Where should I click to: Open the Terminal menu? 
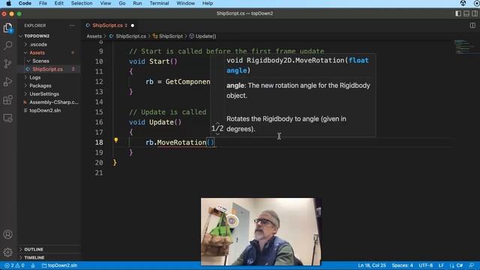pyautogui.click(x=159, y=3)
